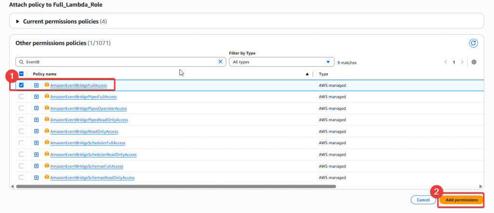Open the AmazonEventBridgePipesReadOnlyAccess policy link
The image size is (494, 213).
tap(89, 120)
